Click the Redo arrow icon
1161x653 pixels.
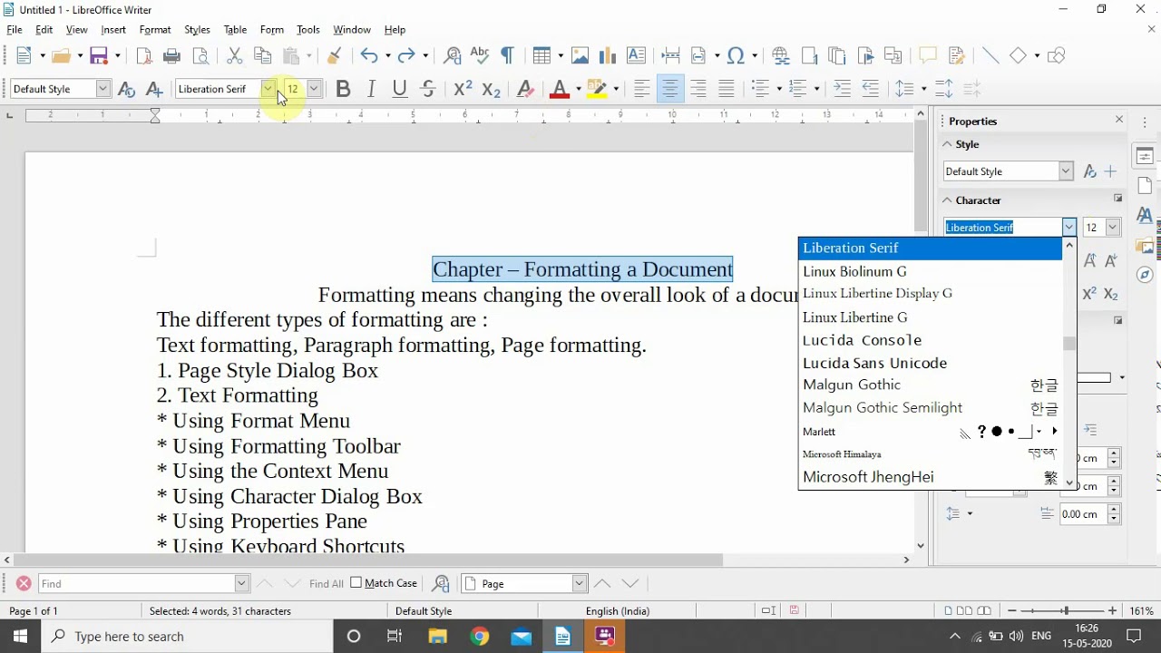(406, 56)
